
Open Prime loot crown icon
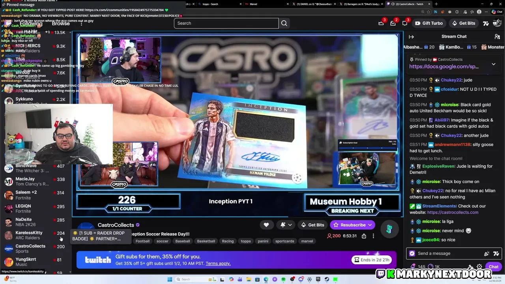coord(381,23)
